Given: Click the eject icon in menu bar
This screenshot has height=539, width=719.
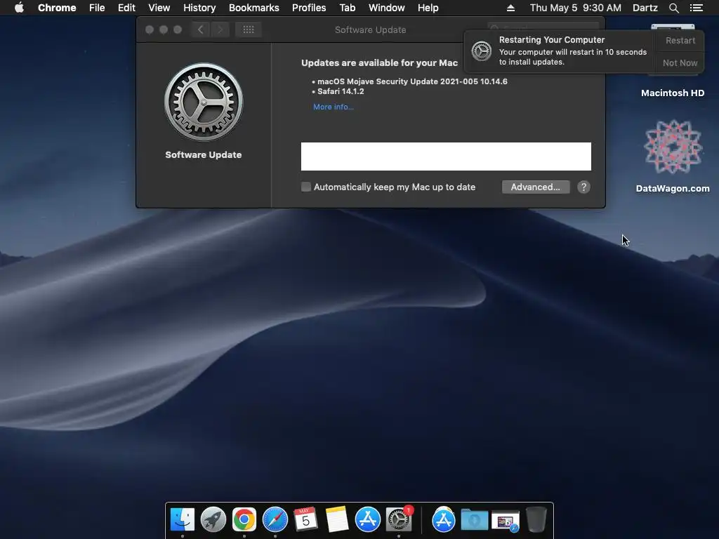Looking at the screenshot, I should click(510, 8).
